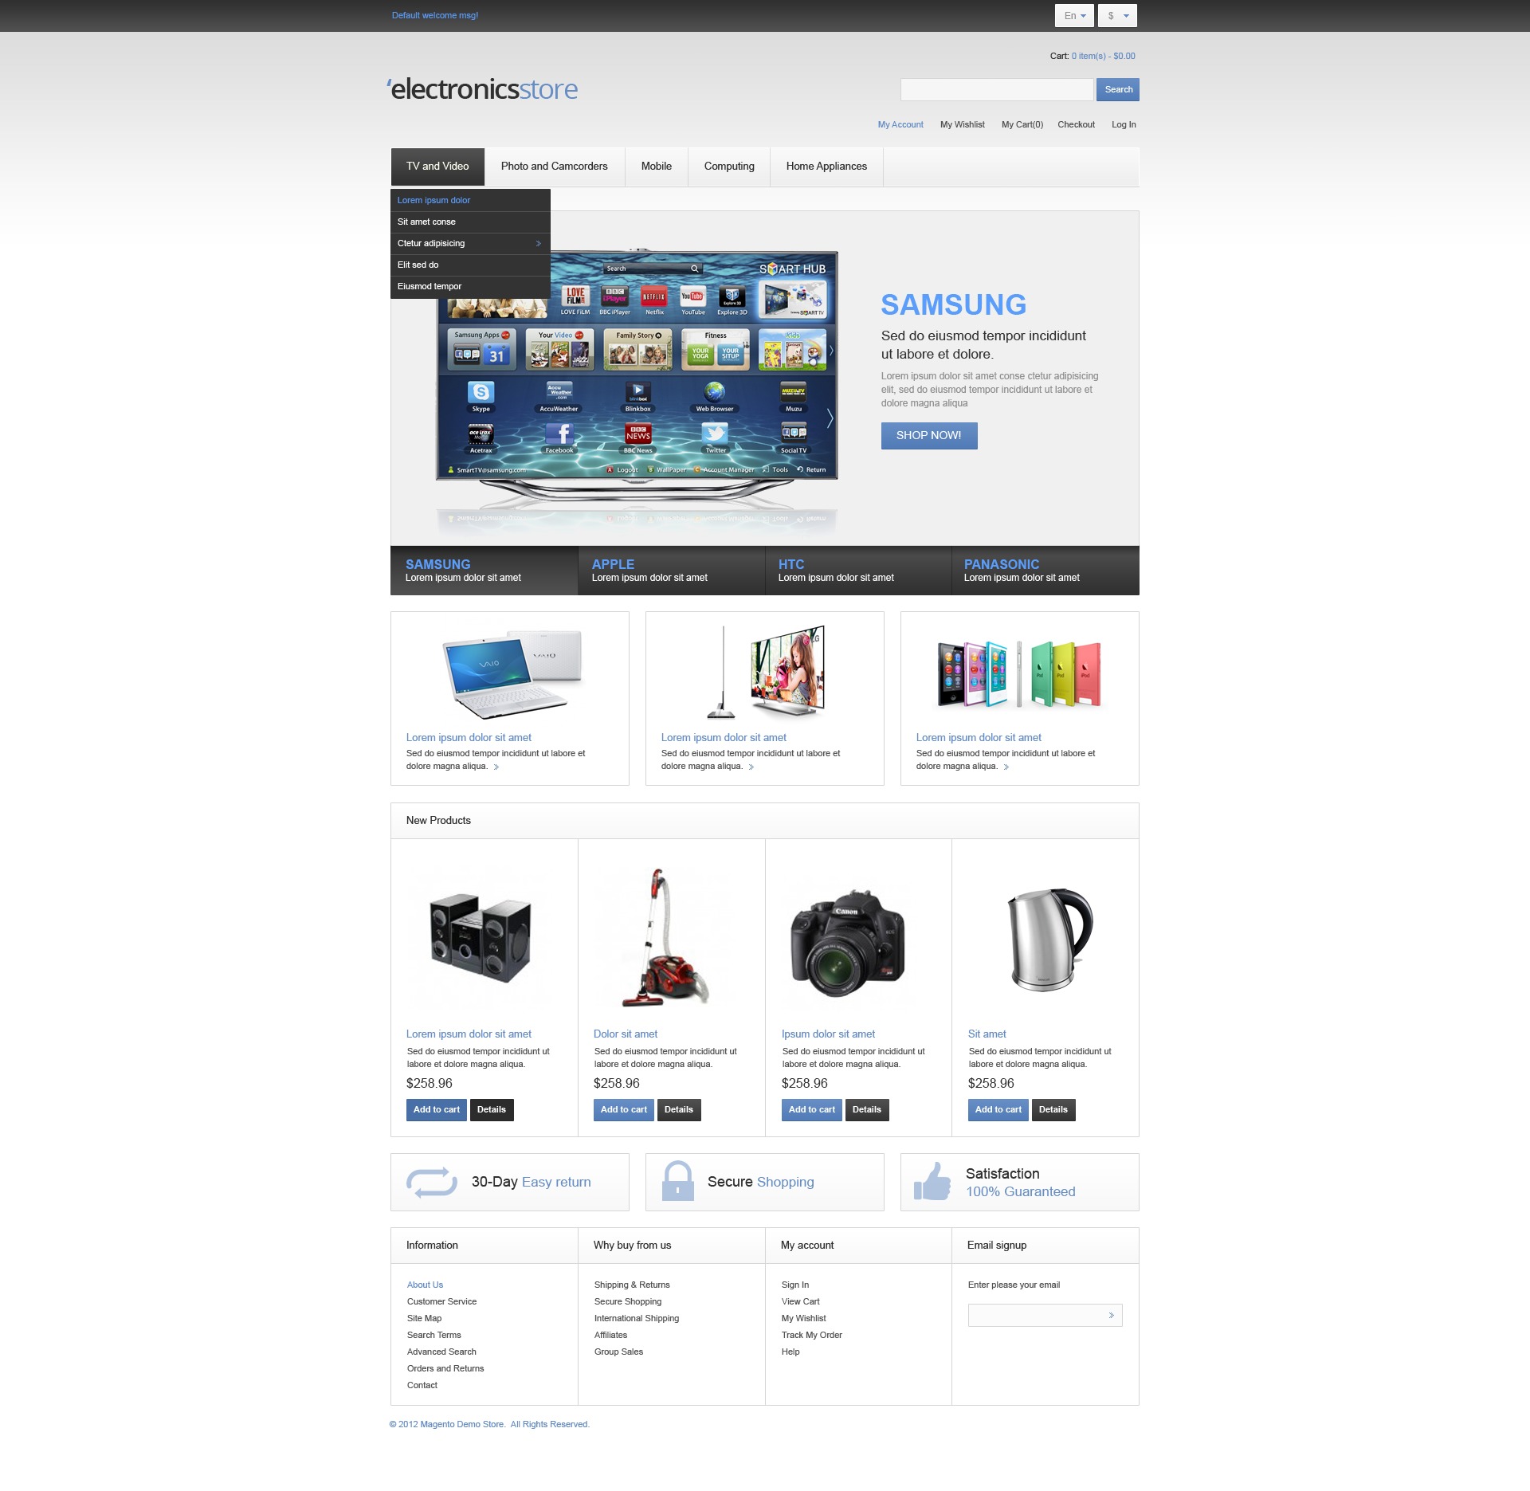Open Track My Order footer link

[x=812, y=1336]
